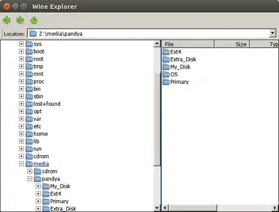Sort by the File column header
The width and height of the screenshot is (279, 212).
188,44
